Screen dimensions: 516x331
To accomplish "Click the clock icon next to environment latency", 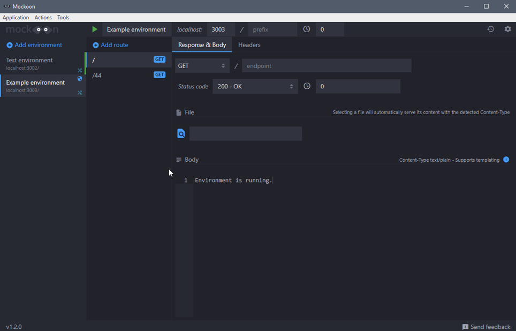I will pos(306,29).
